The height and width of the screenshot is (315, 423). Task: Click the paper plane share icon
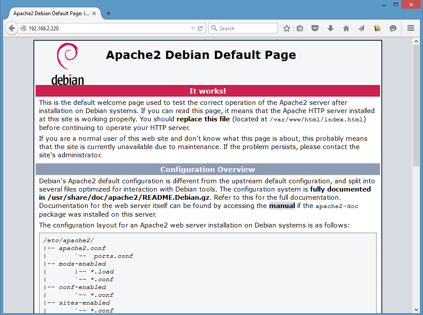point(361,28)
